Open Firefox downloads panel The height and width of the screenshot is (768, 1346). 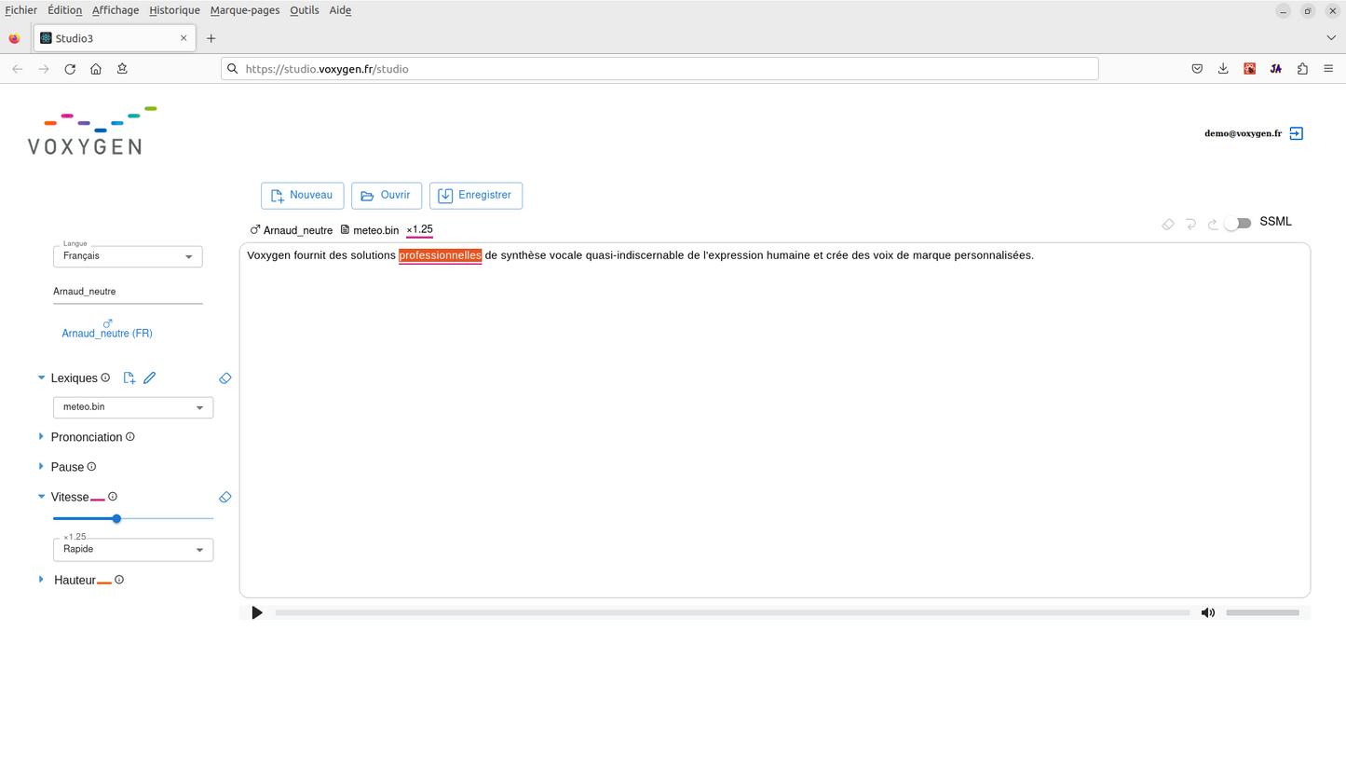(x=1223, y=69)
